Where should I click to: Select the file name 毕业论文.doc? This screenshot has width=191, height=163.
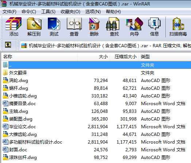(x=22, y=127)
